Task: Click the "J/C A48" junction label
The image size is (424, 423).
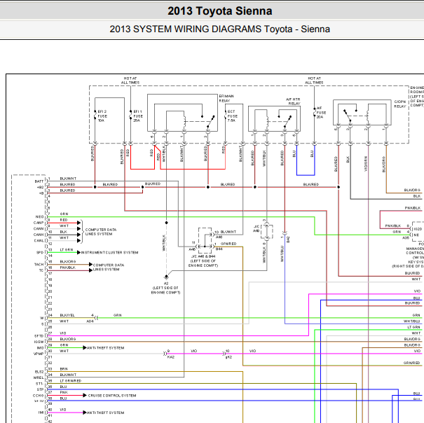Action: click(x=257, y=229)
